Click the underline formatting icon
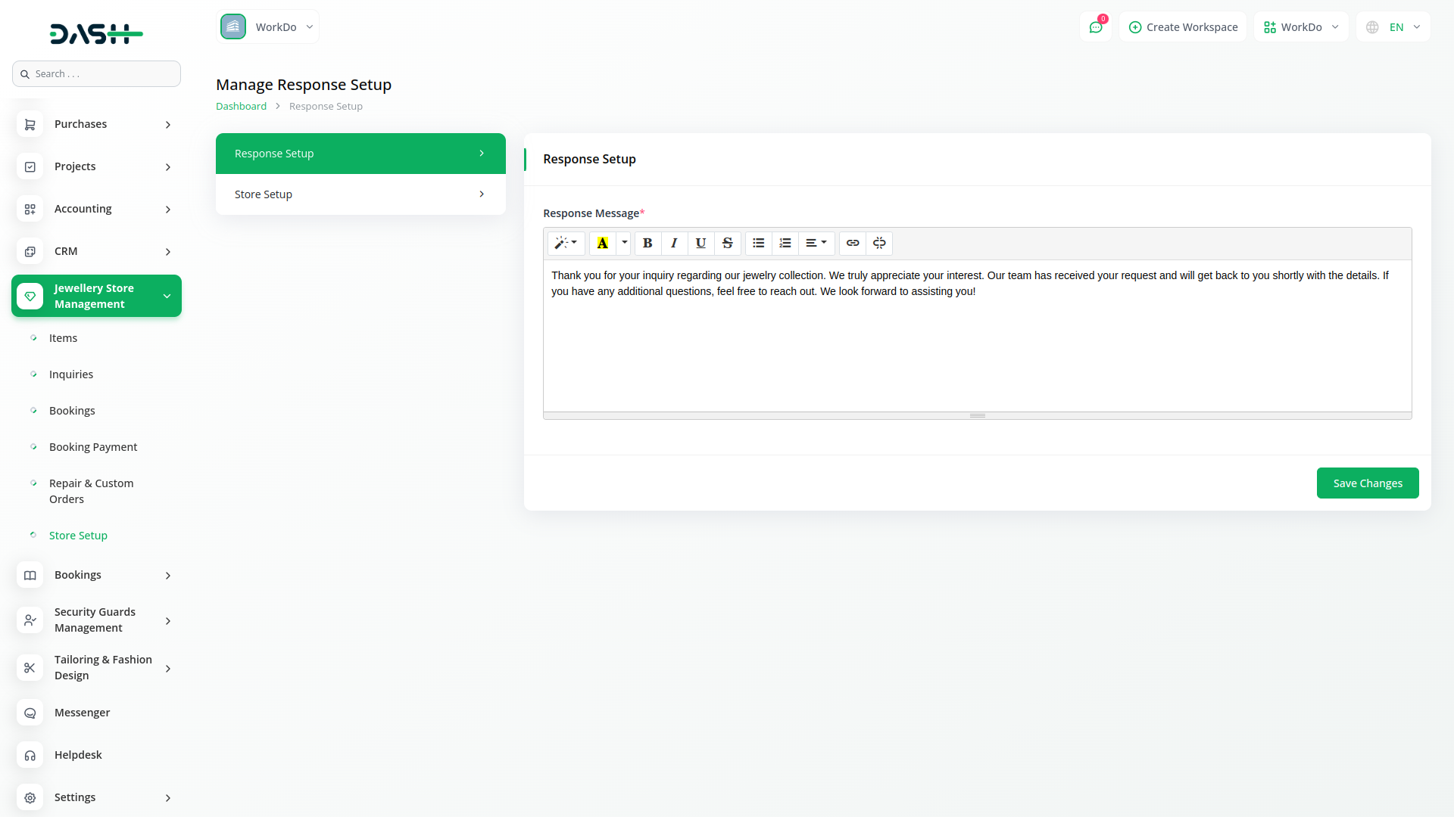 point(700,243)
